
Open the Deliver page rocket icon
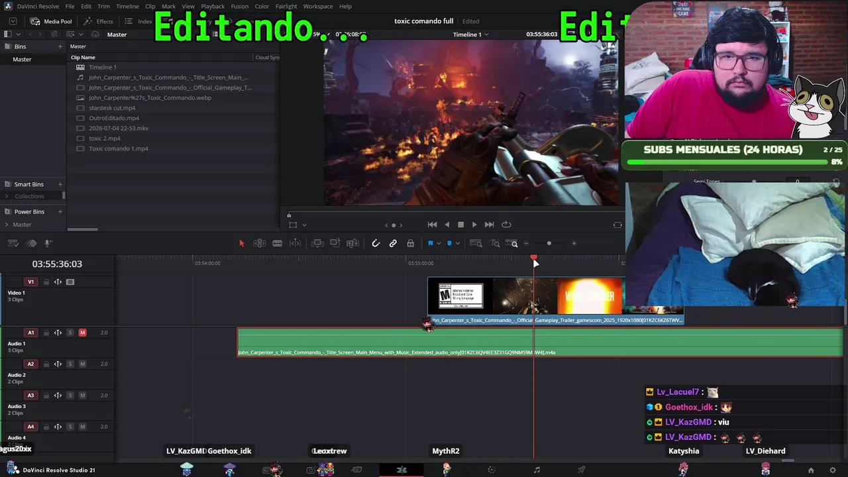[581, 470]
